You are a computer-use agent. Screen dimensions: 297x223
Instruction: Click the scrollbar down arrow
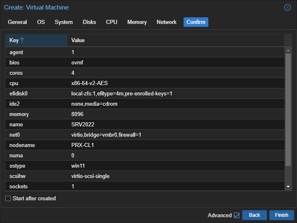tap(288, 187)
